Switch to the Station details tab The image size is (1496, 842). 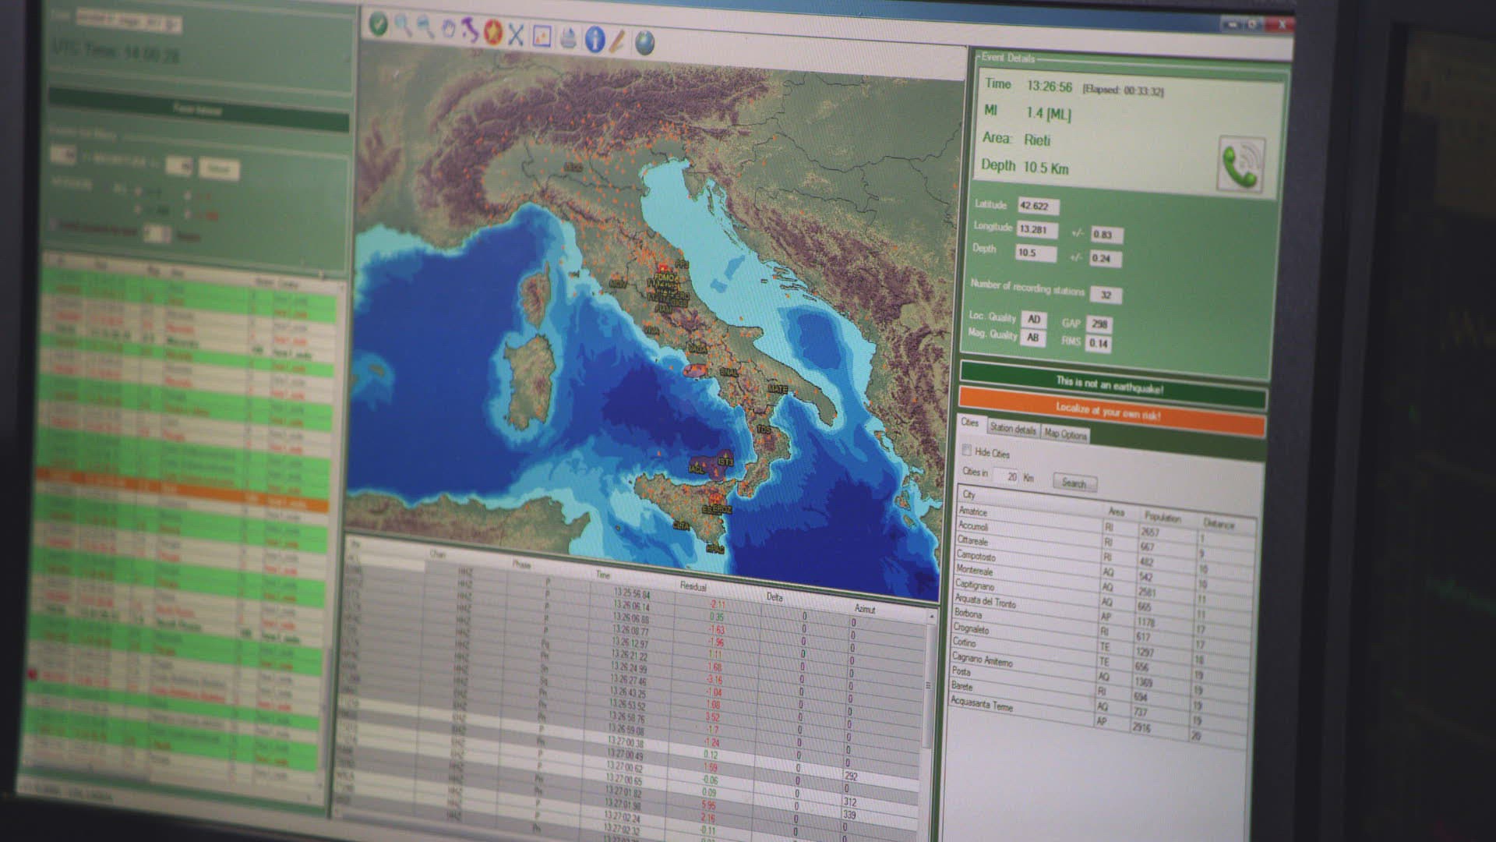pos(1013,429)
